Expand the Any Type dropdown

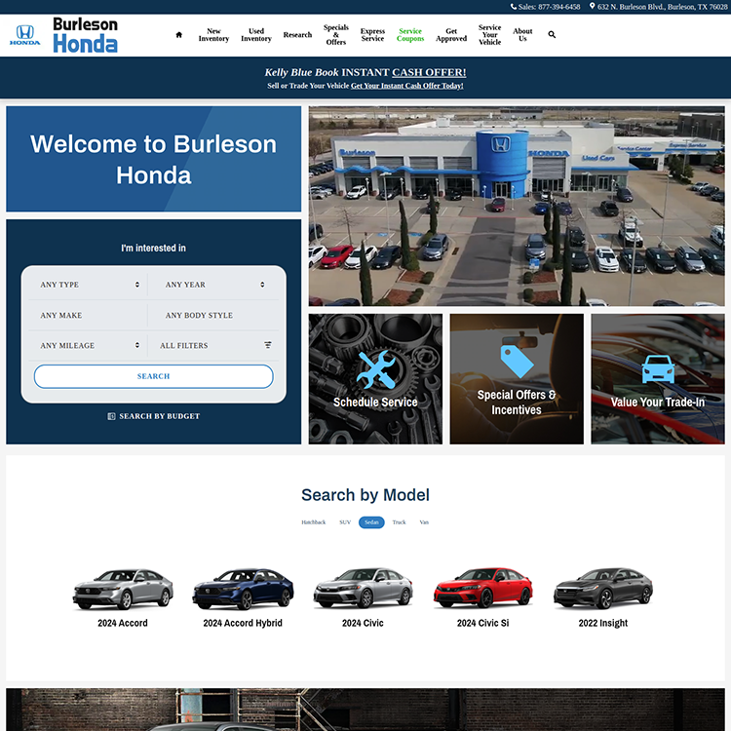pos(89,285)
